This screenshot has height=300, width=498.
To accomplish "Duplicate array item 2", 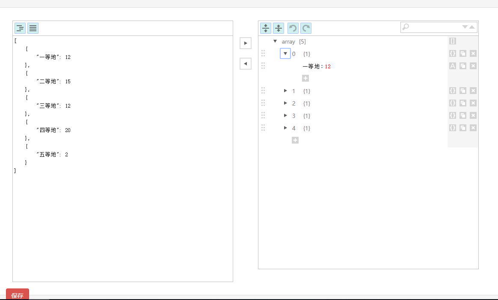I will pyautogui.click(x=463, y=103).
